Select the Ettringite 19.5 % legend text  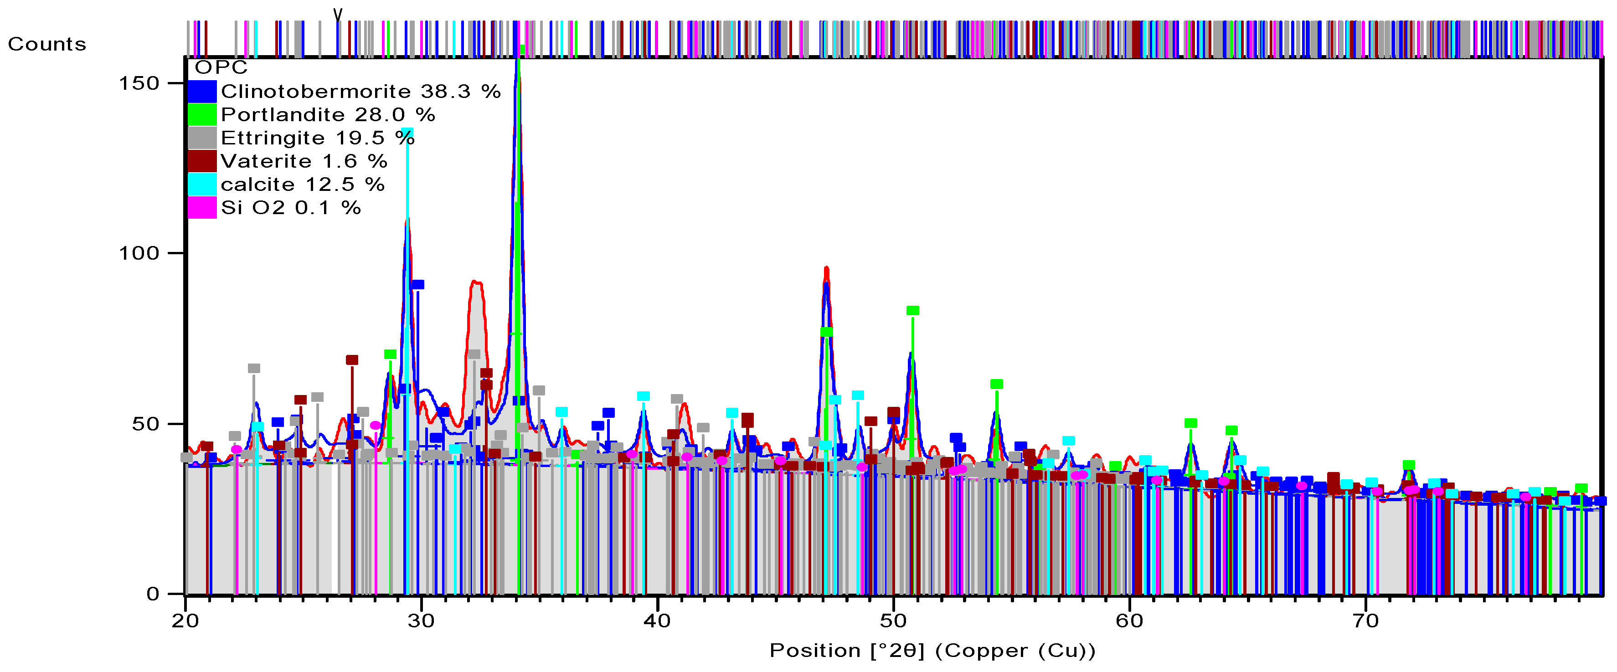click(x=318, y=138)
